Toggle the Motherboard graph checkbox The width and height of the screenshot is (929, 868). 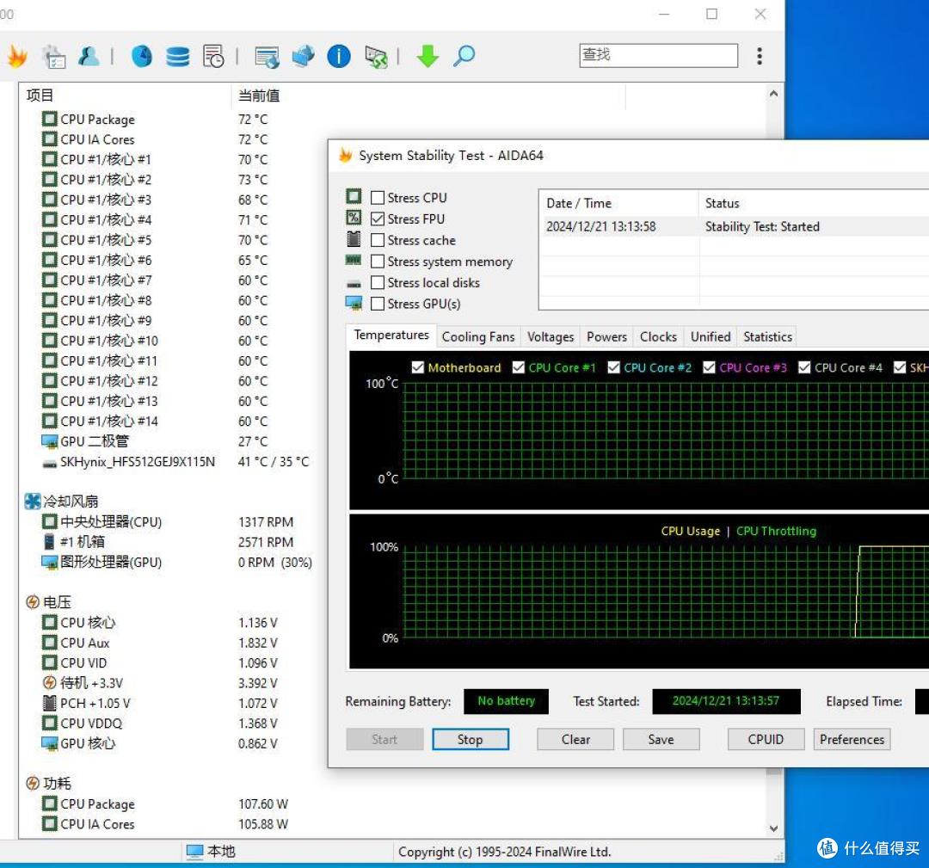coord(418,367)
